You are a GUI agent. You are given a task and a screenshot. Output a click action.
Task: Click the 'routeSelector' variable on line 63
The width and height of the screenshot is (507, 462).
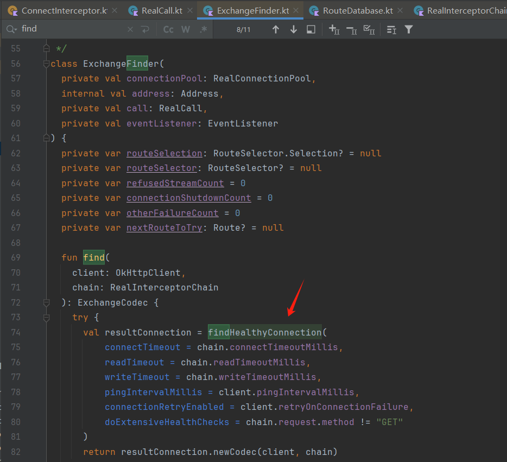pos(162,168)
